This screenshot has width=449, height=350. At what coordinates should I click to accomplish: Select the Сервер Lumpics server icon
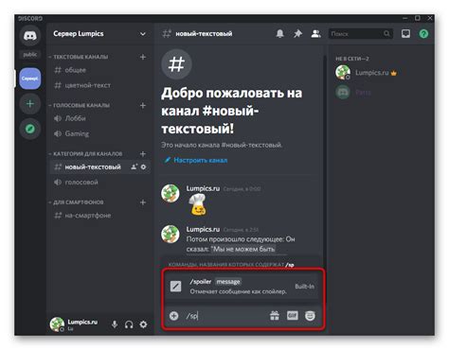(x=30, y=79)
